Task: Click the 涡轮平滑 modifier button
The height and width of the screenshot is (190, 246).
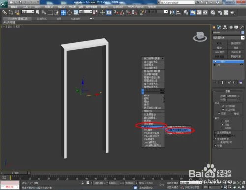Action: point(236,52)
